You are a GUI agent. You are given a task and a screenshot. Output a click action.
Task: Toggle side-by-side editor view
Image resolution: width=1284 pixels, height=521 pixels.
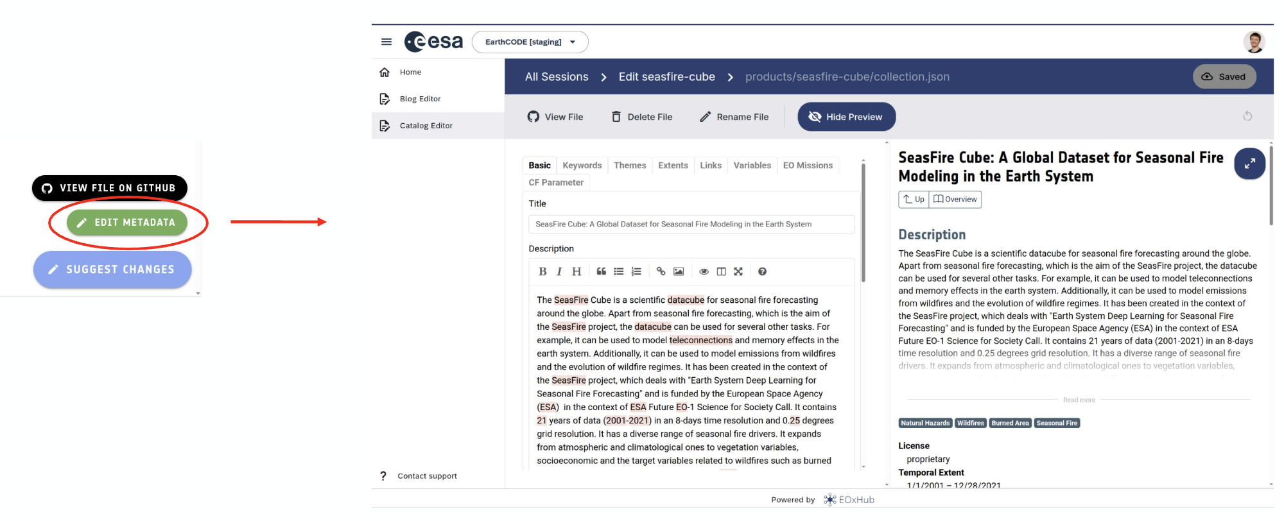[721, 271]
